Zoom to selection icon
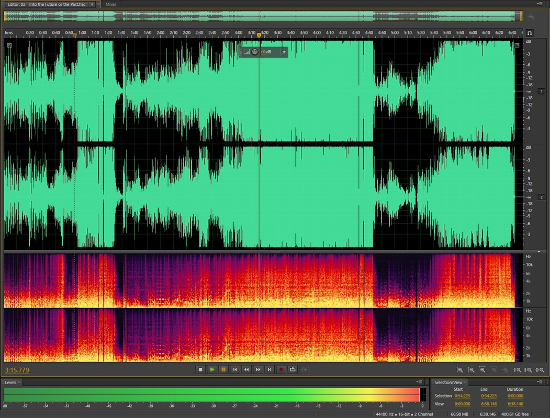 pyautogui.click(x=540, y=370)
